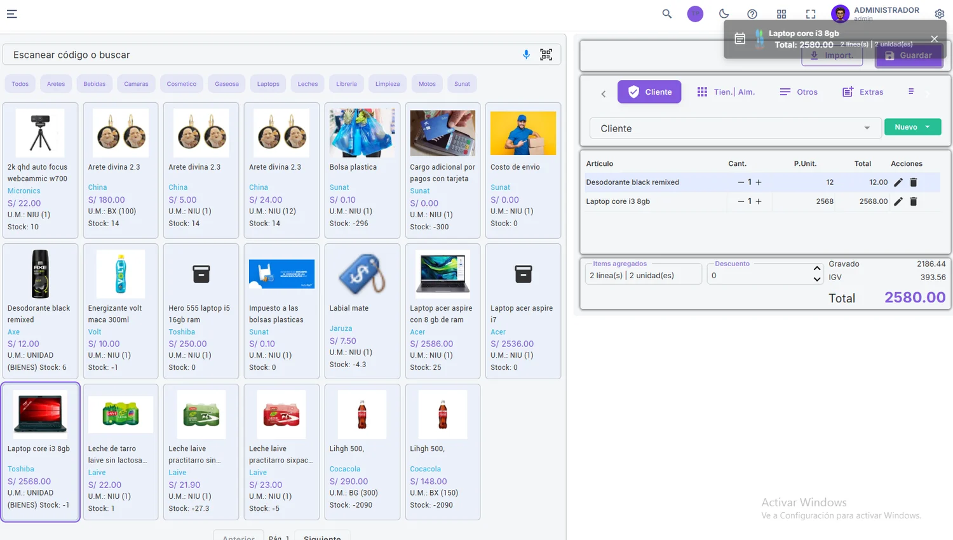Viewport: 953px width, 540px height.
Task: Filter products by Bebidas category
Action: (95, 84)
